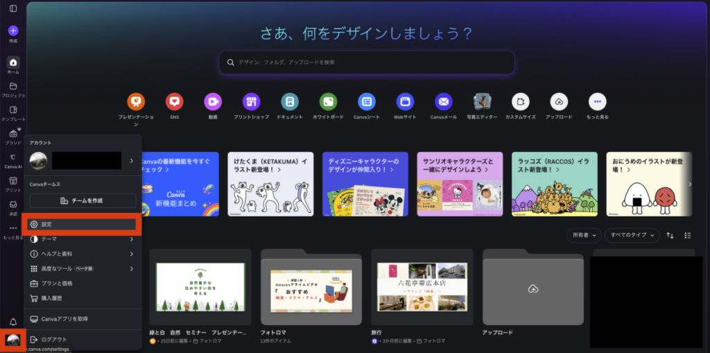Open the フォトロマ folder

(311, 287)
